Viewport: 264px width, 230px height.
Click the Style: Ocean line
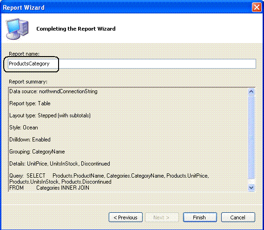pyautogui.click(x=24, y=128)
